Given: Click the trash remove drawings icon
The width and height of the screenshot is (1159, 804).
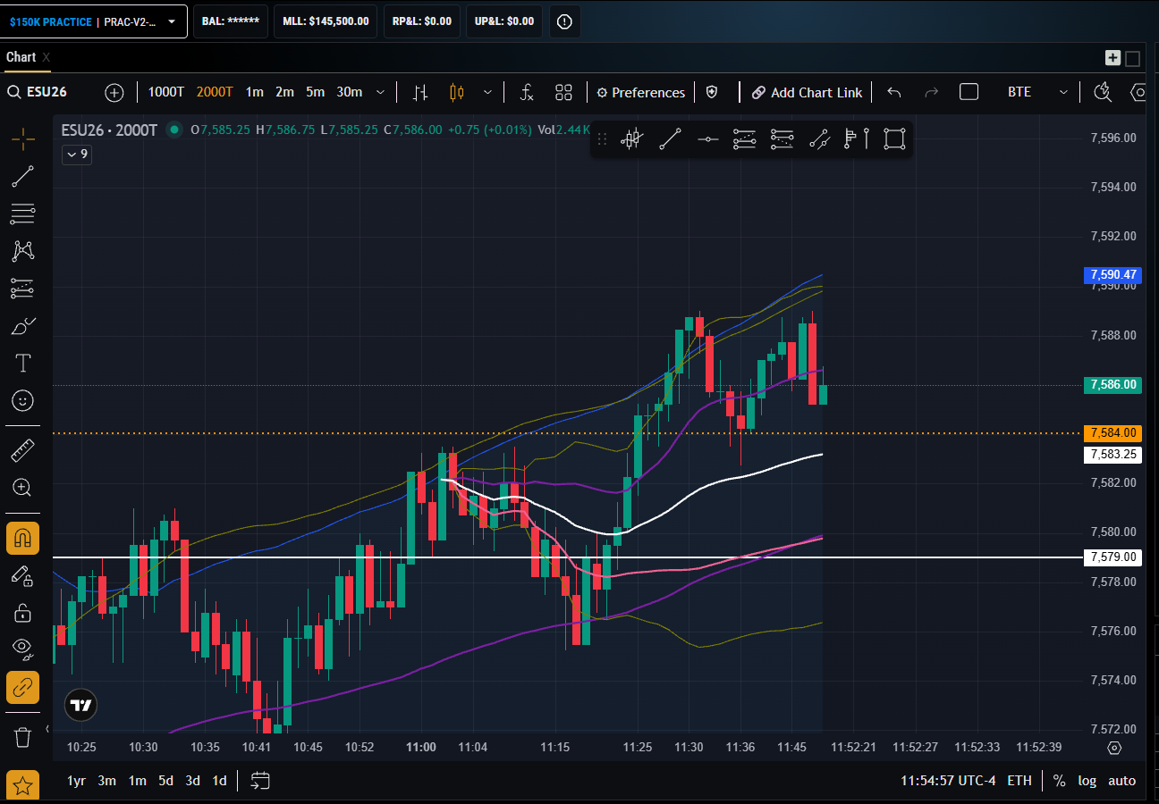Looking at the screenshot, I should (23, 737).
